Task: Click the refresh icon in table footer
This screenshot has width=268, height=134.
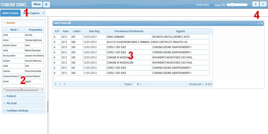Action: pyautogui.click(x=64, y=84)
